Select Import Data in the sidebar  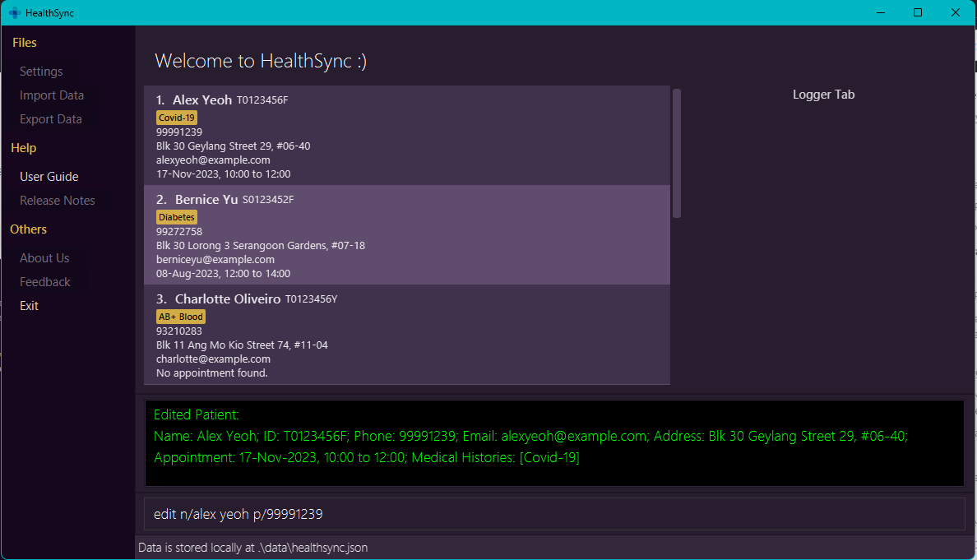[52, 95]
